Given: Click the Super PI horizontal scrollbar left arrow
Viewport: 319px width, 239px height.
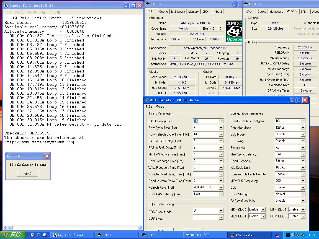Looking at the screenshot, I should 6,228.
